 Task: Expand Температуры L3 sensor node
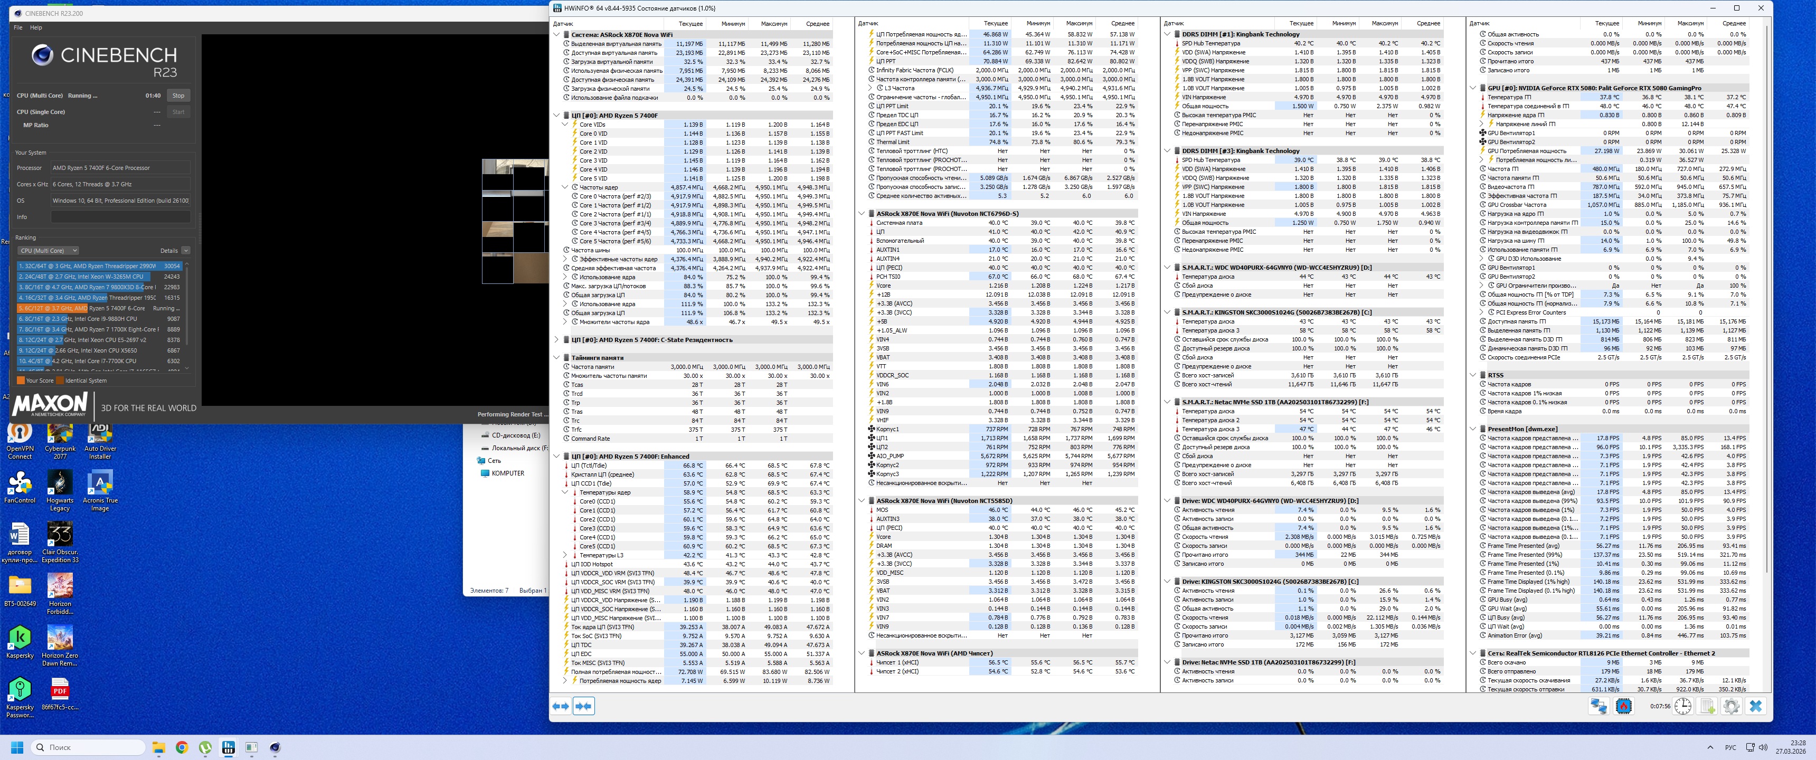pos(565,556)
